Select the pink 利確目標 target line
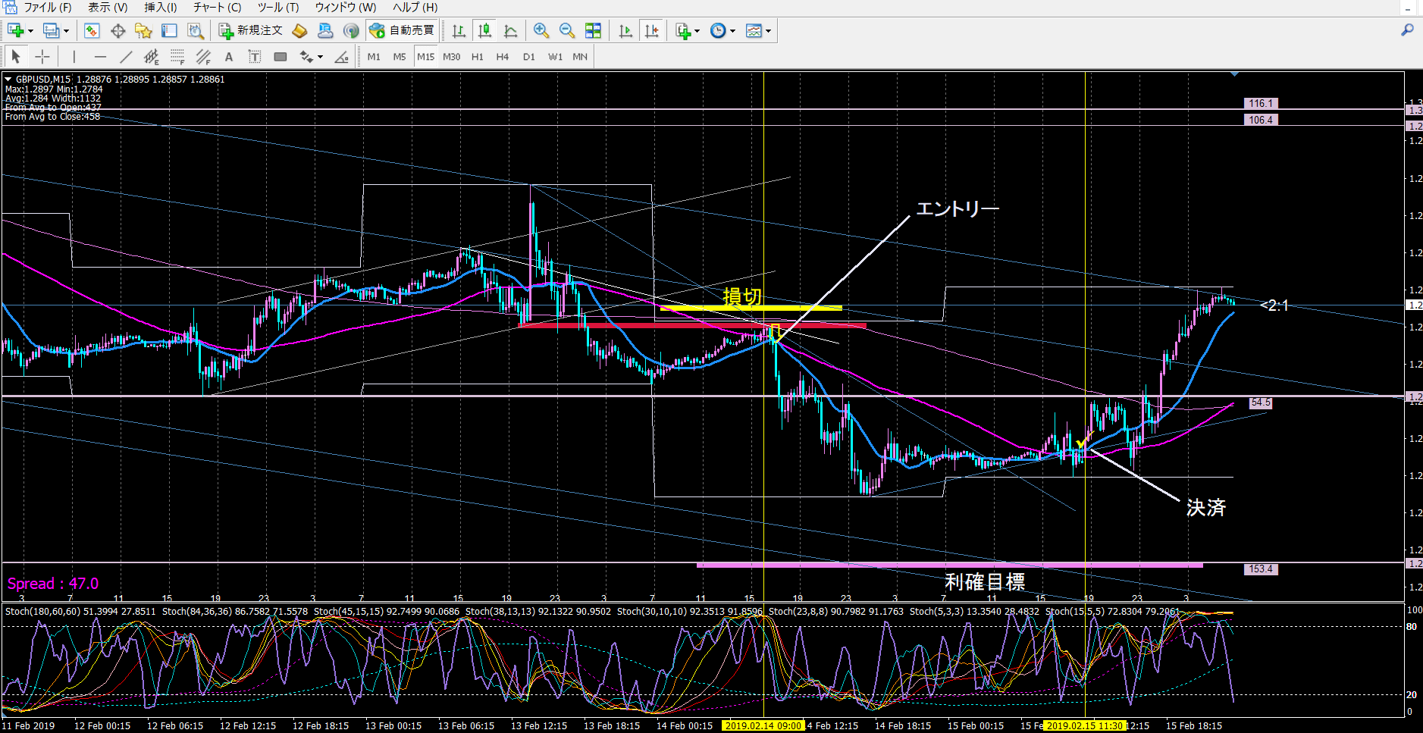 point(949,565)
